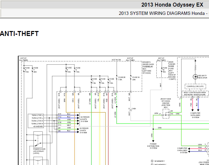Viewport: 209px width, 165px height.
Task: Click the H4 pin label at junction box
Action: [172, 114]
